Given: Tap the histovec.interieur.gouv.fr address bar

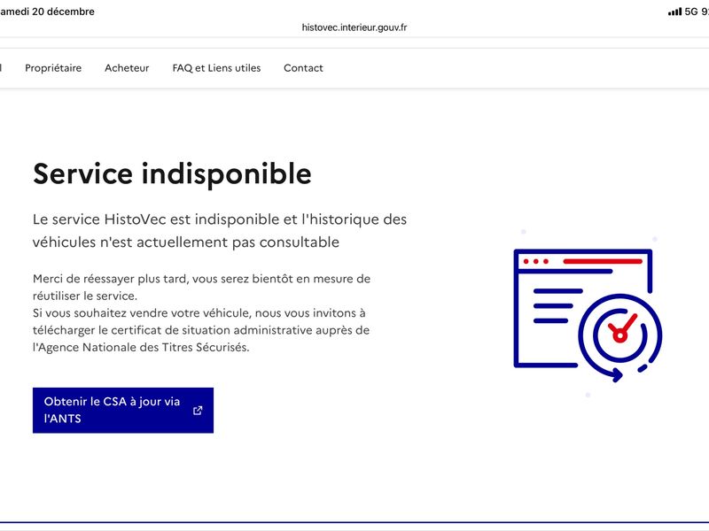Looking at the screenshot, I should pyautogui.click(x=354, y=27).
